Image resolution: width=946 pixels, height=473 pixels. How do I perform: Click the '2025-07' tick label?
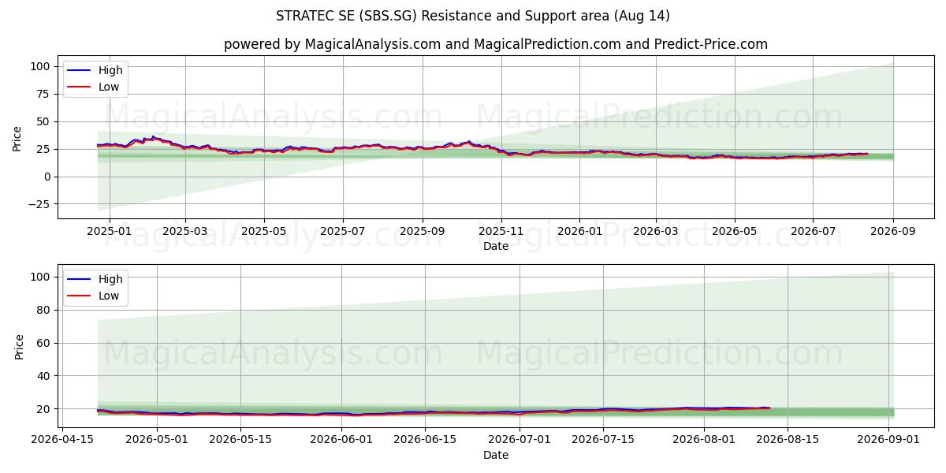pos(342,231)
